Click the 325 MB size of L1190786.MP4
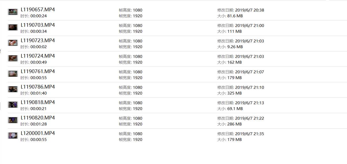347x164 pixels. coord(234,93)
